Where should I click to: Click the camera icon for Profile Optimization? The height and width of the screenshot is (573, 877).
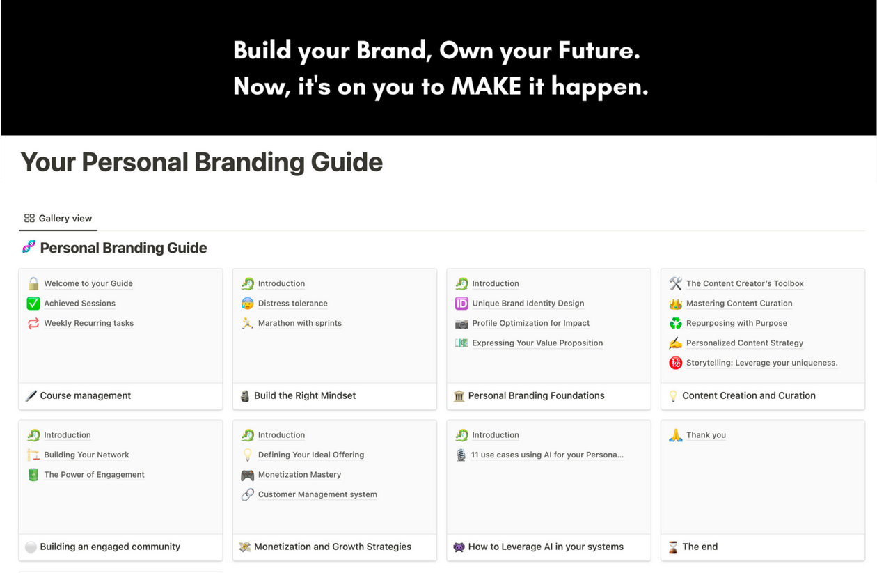pyautogui.click(x=461, y=323)
